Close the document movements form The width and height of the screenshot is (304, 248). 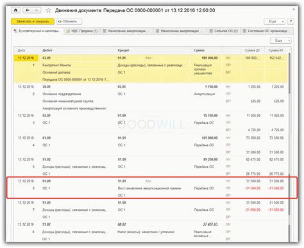294,10
